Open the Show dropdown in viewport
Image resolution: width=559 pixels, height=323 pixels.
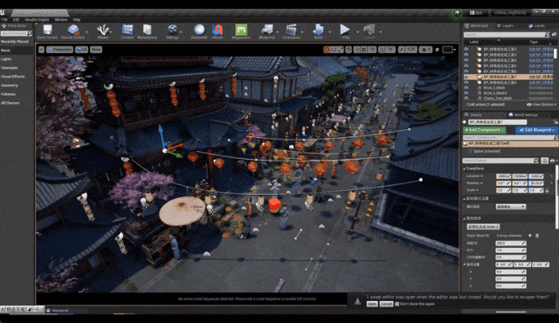click(x=96, y=50)
